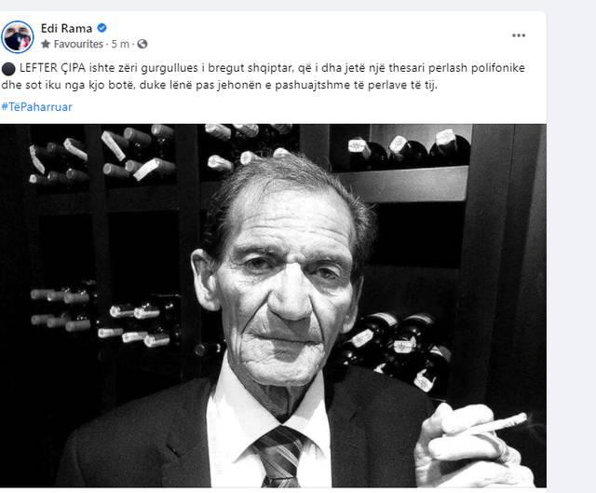Click the name LEFTER ÇIPA in post text

52,68
